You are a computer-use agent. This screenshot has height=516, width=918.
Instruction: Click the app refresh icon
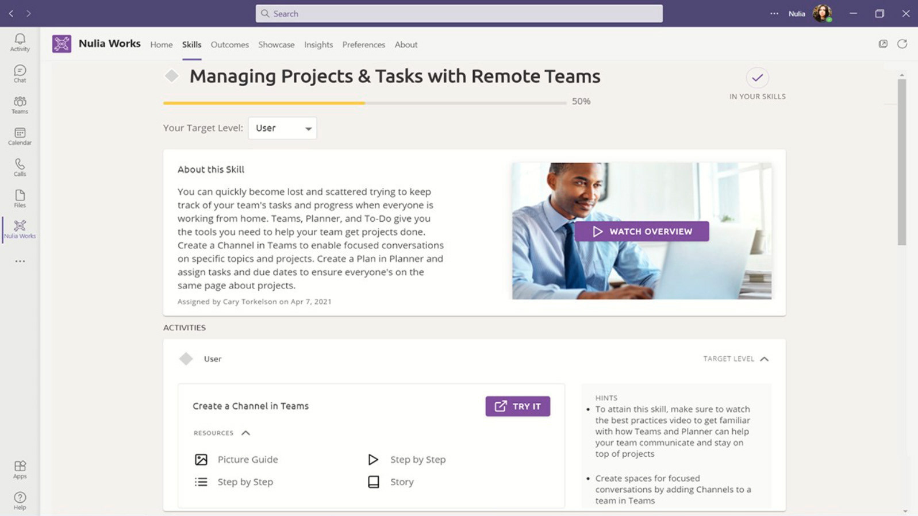pos(902,44)
